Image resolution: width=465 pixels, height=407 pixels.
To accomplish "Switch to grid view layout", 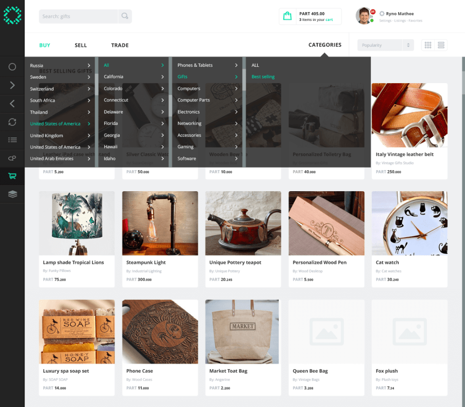I will 428,45.
